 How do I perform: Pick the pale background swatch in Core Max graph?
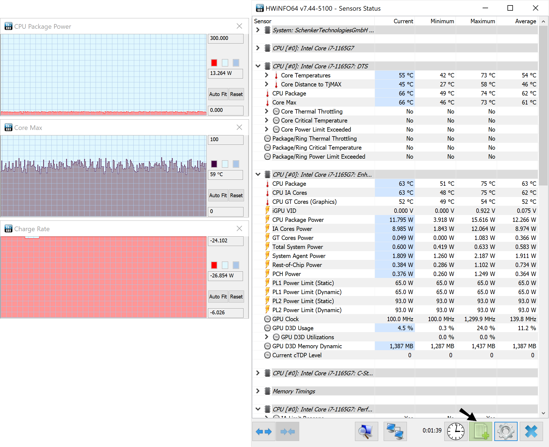[x=225, y=164]
